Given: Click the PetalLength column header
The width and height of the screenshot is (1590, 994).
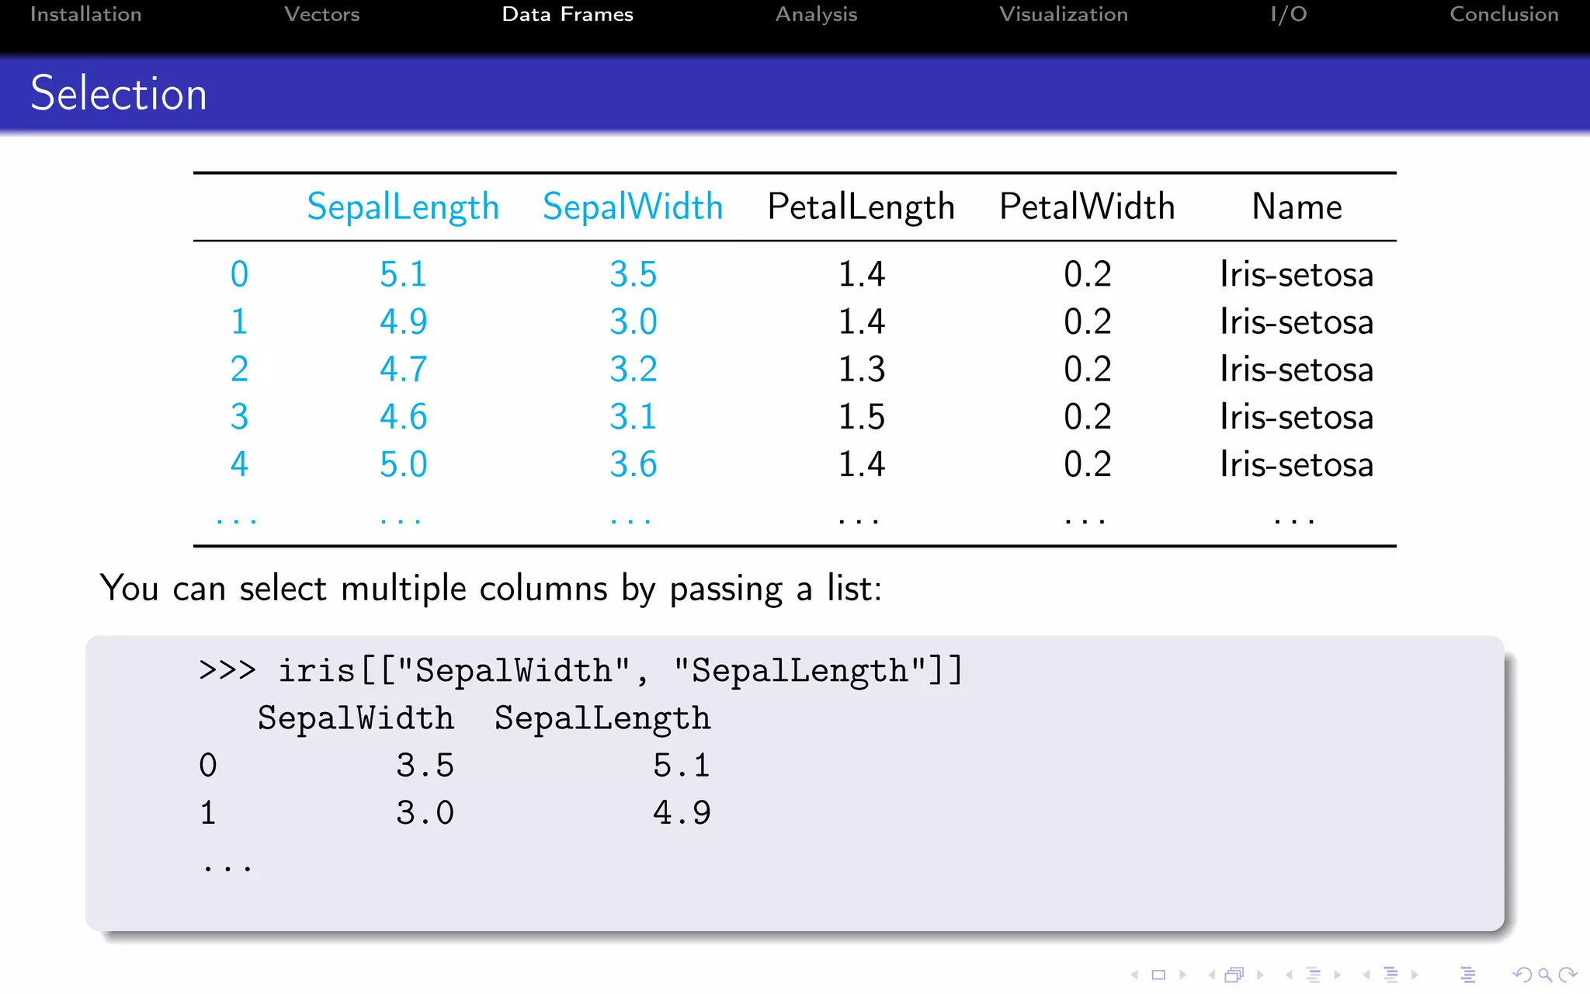Looking at the screenshot, I should [x=861, y=207].
